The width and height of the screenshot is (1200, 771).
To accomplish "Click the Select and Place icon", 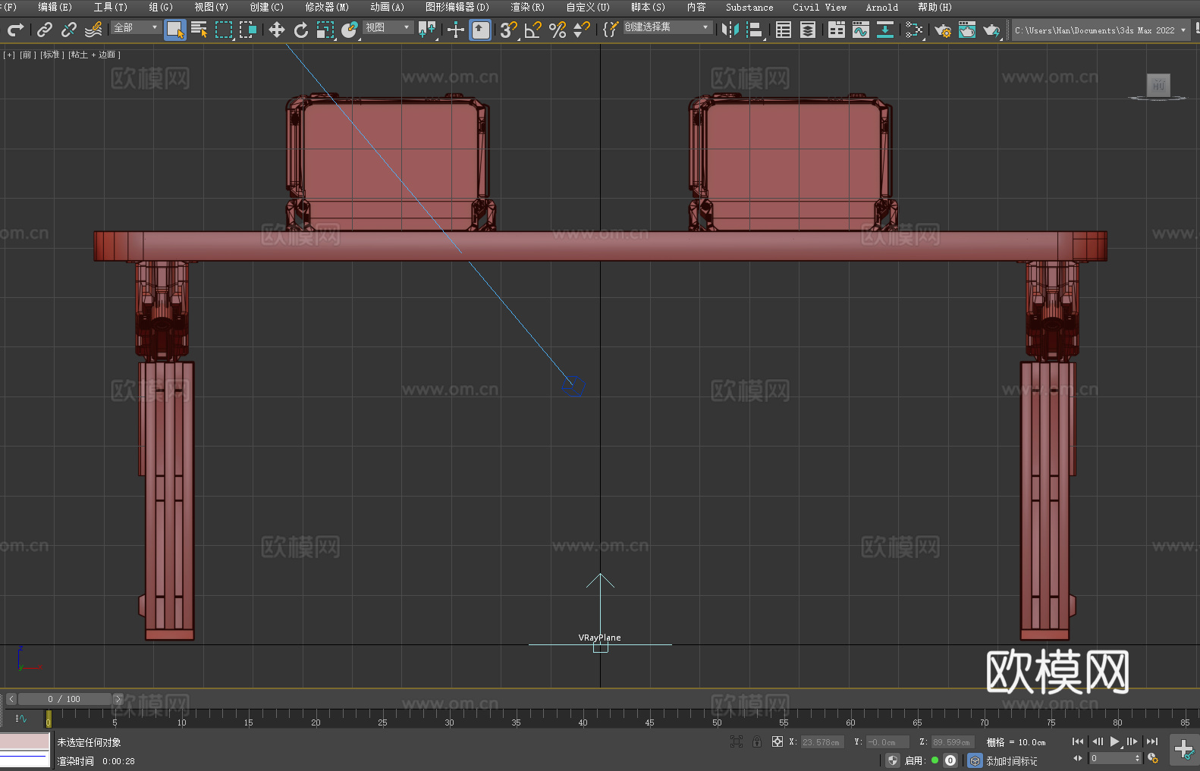I will (x=350, y=30).
